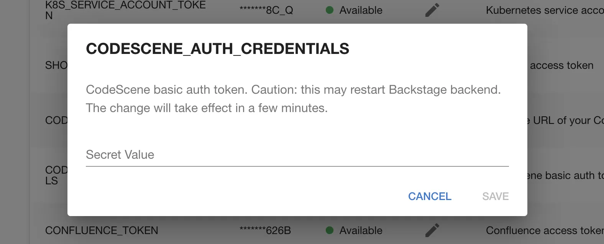Image resolution: width=604 pixels, height=244 pixels.
Task: Click the edit pencil for CONFLUENCE_TOKEN
Action: [x=432, y=230]
